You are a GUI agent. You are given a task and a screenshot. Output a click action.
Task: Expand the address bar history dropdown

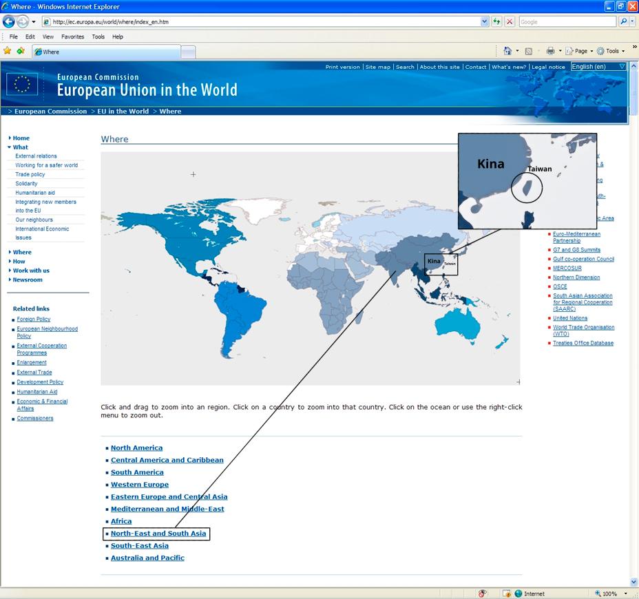tap(484, 21)
